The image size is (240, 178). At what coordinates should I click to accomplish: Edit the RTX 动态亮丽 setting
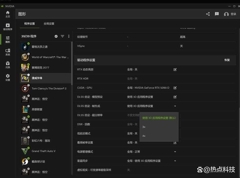click(x=175, y=69)
